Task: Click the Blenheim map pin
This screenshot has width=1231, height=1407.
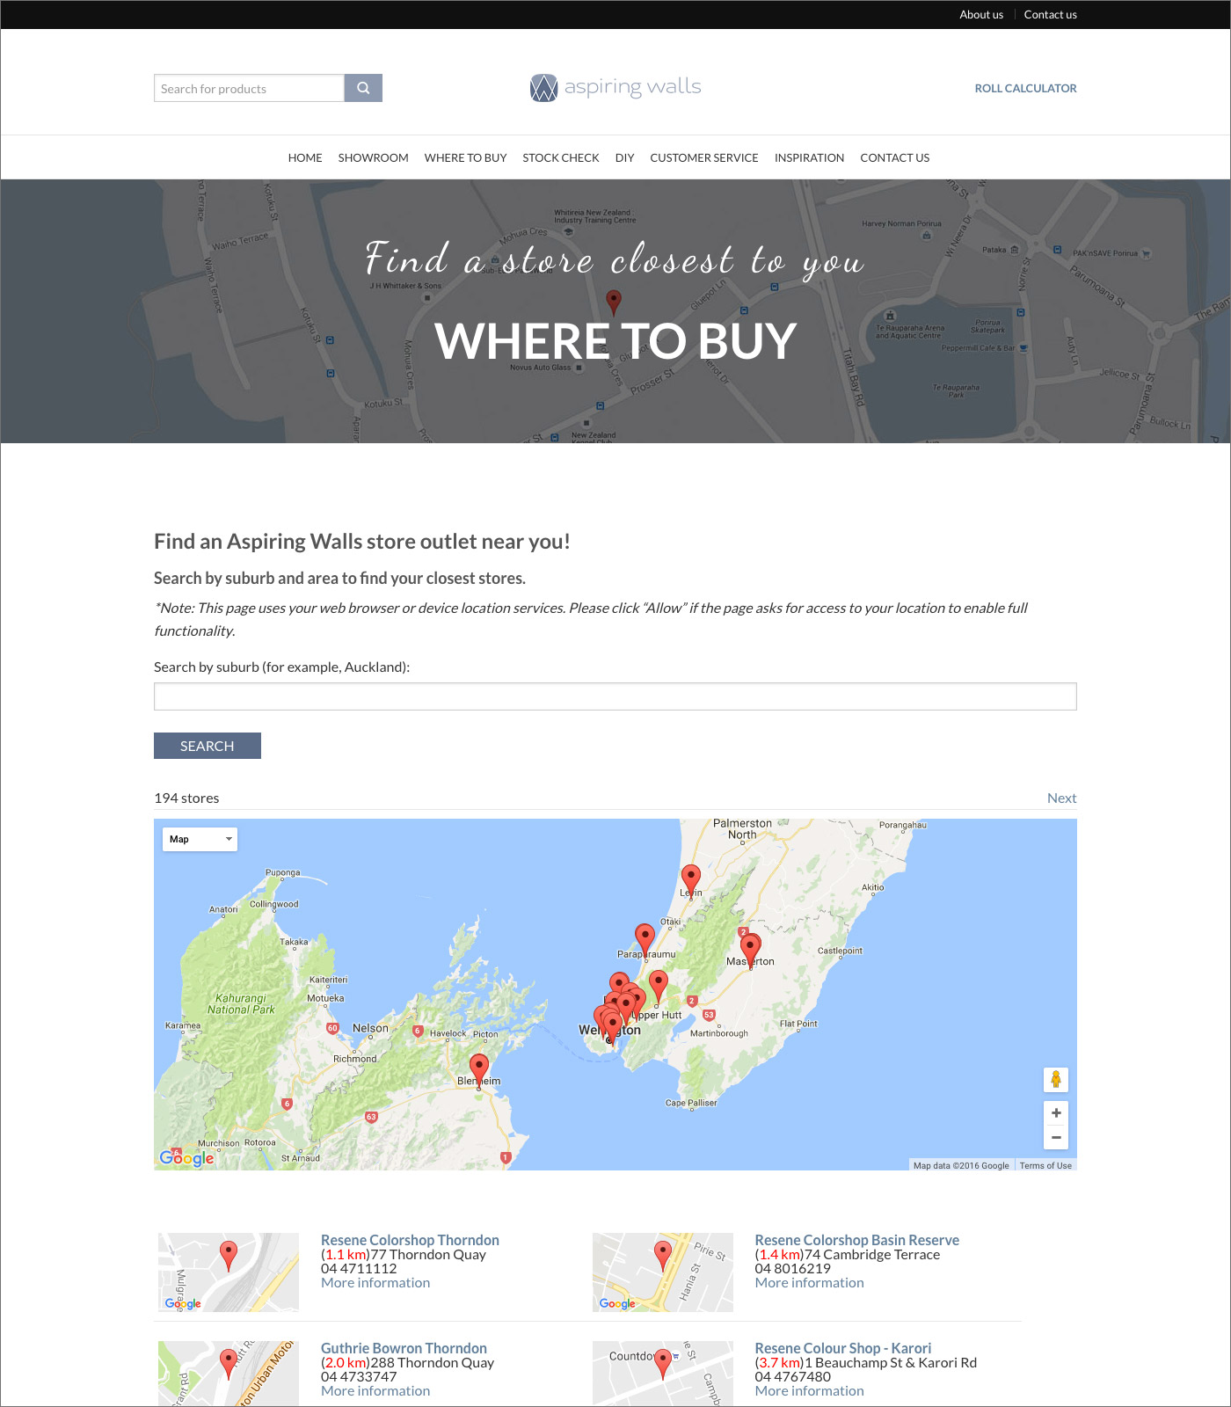Action: (478, 1070)
